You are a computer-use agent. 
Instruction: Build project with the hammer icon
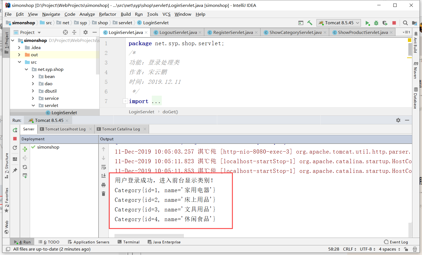tap(310, 23)
